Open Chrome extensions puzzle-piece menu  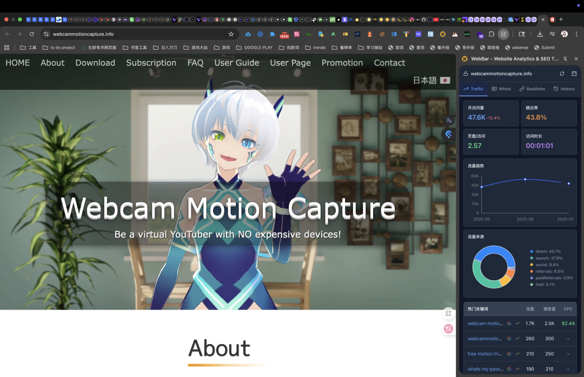(491, 34)
